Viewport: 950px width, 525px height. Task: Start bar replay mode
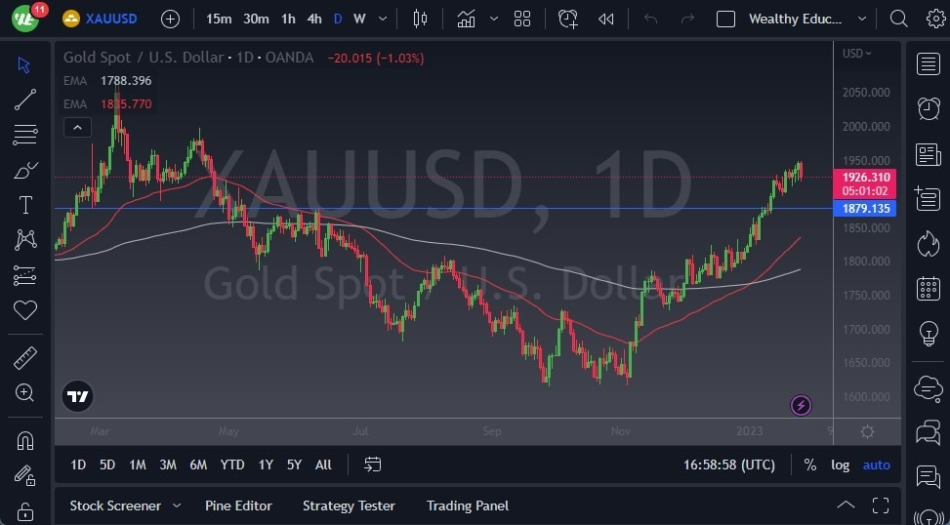(x=606, y=19)
